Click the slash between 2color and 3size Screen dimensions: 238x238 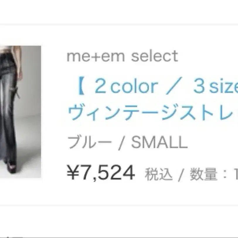point(174,86)
